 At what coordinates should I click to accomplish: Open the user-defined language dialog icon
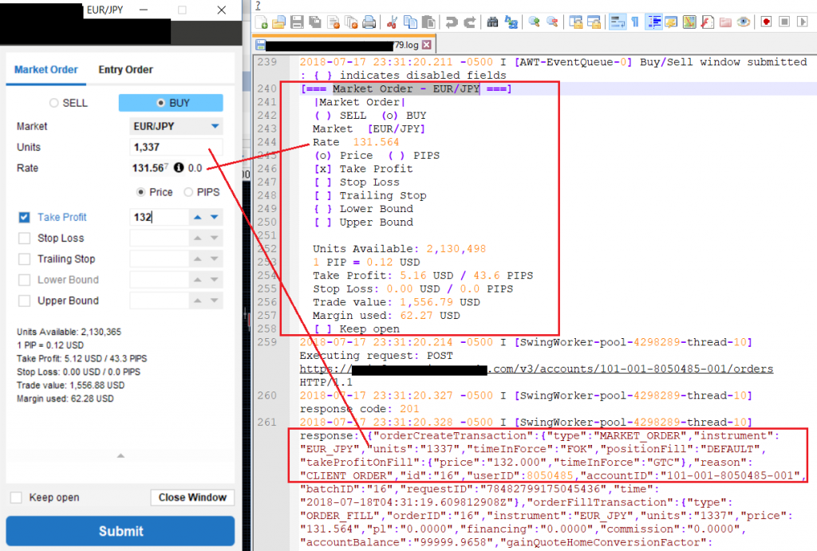point(671,22)
